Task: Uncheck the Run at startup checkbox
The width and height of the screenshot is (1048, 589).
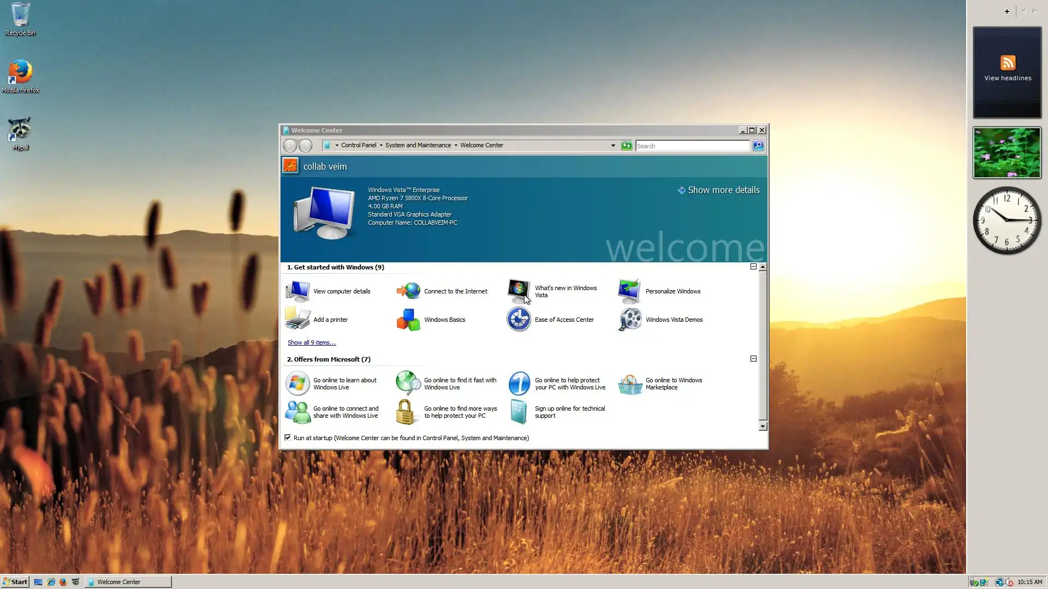Action: pos(288,437)
